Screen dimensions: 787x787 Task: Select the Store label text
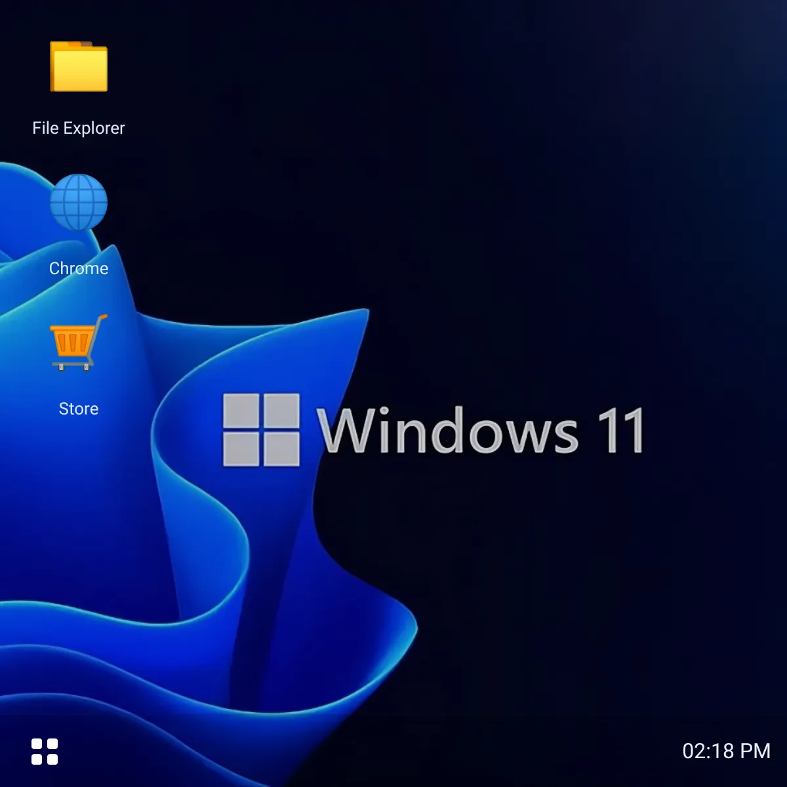(79, 409)
